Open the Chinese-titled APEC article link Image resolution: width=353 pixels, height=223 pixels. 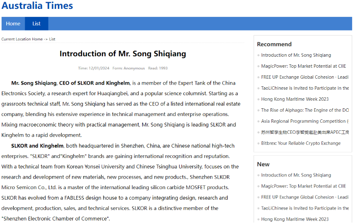coord(305,132)
